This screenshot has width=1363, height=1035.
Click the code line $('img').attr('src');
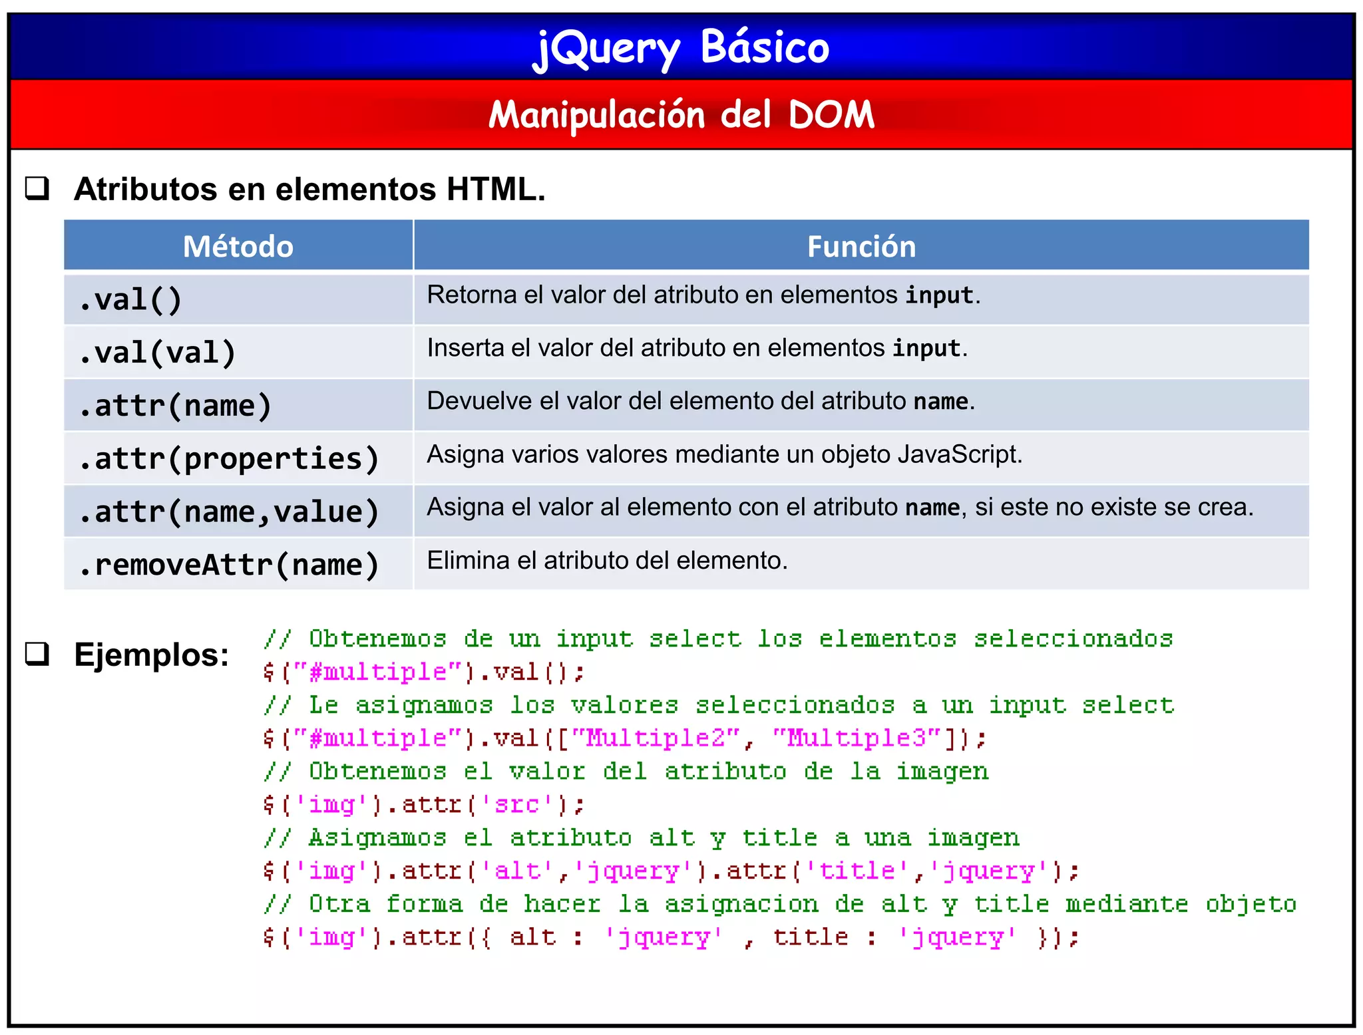pyautogui.click(x=424, y=805)
